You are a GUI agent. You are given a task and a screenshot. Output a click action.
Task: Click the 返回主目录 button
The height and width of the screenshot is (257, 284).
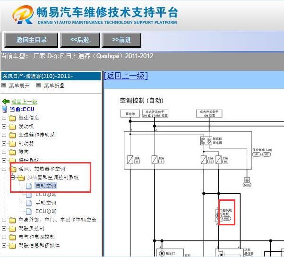pos(31,40)
